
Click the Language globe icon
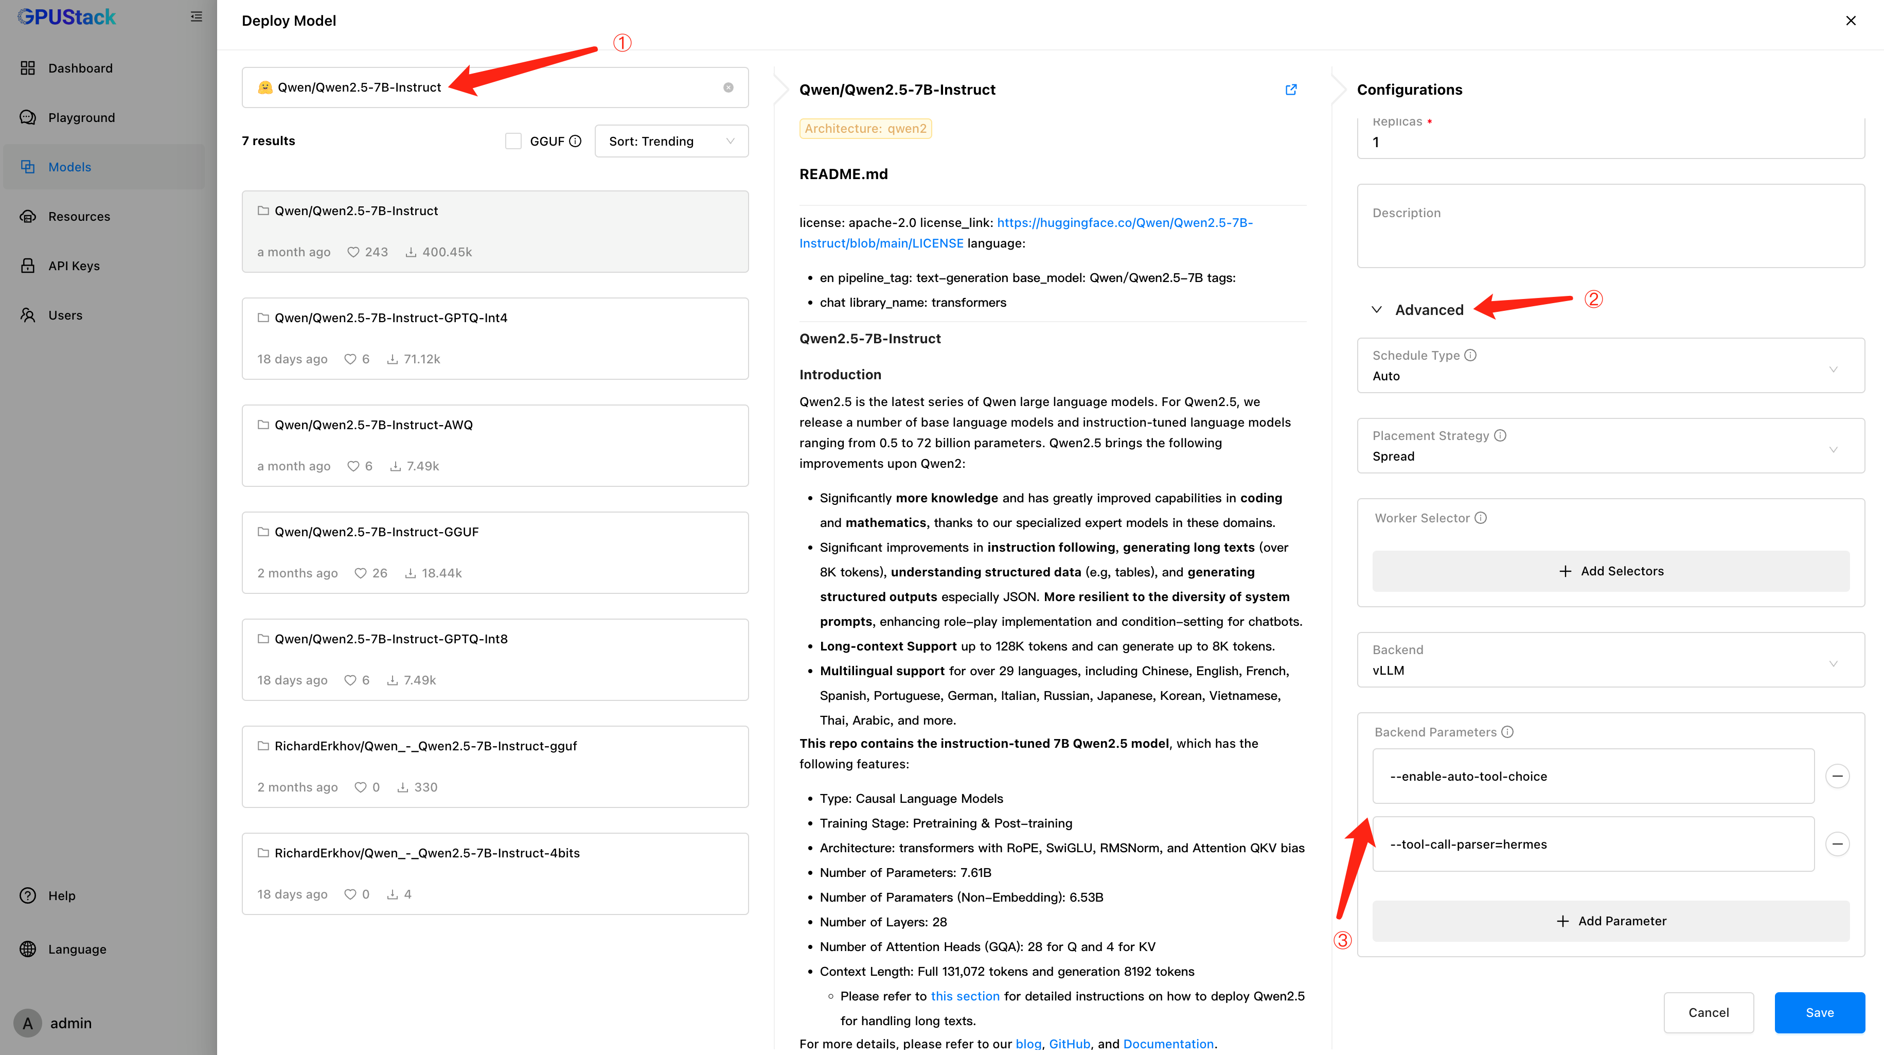(28, 949)
